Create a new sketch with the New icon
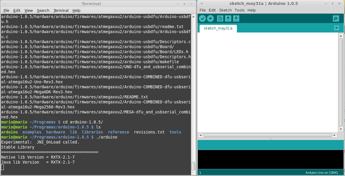Screen dimensions: 345x176 tap(220, 19)
